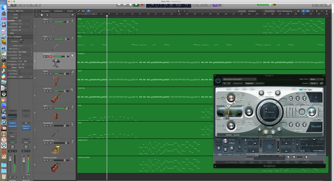Click the Rewind button in transport
Image resolution: width=334 pixels, height=181 pixels.
tap(119, 5)
